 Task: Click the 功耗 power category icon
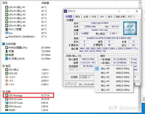click(x=3, y=92)
